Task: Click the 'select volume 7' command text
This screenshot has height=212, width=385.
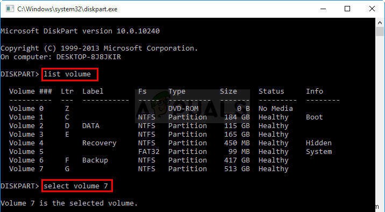Action: click(x=76, y=186)
